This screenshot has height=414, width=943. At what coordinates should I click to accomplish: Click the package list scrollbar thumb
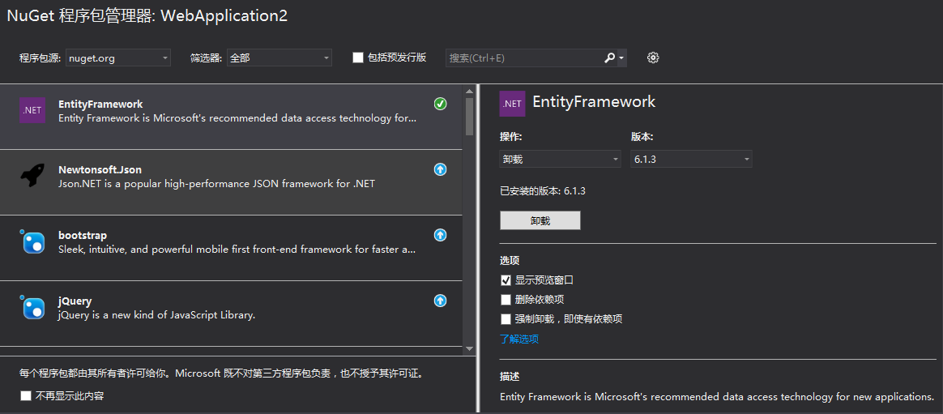470,116
